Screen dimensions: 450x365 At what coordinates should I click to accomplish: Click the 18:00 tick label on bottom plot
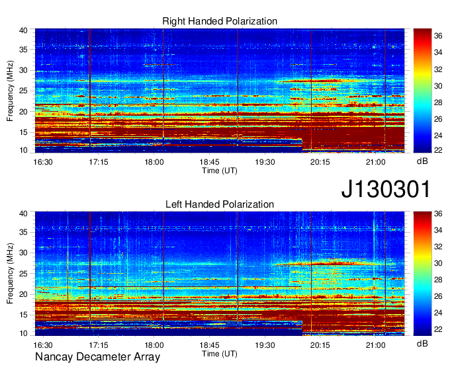click(x=154, y=345)
